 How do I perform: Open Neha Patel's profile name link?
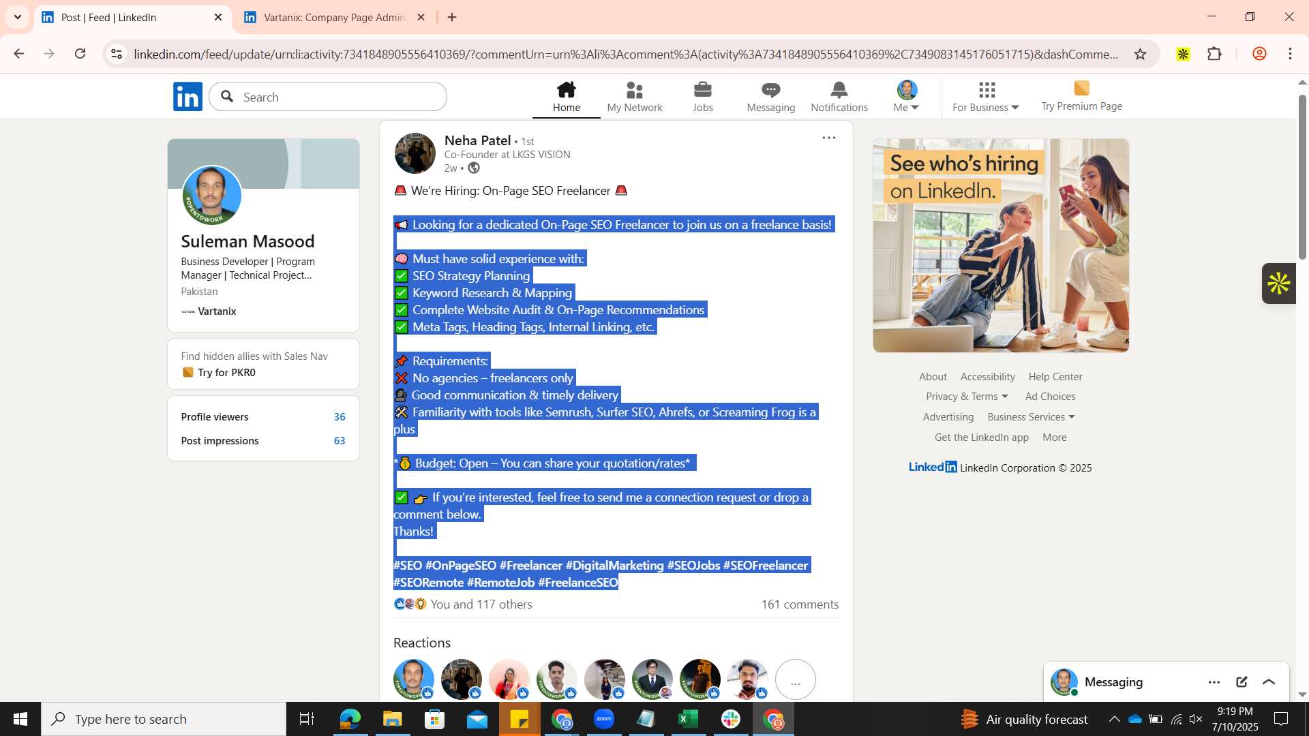(x=477, y=140)
